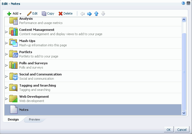Viewport: 192px width, 134px height.
Task: Click the grayed left arrow outdent icon
Action: [82, 14]
